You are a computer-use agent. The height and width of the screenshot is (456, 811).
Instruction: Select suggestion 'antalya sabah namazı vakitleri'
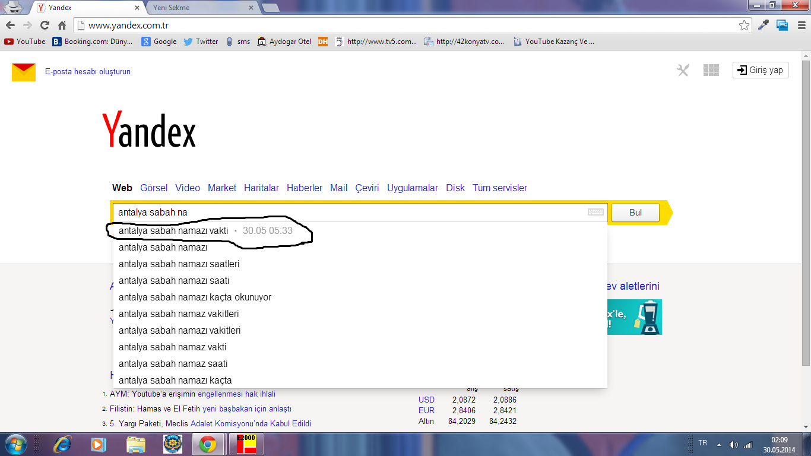click(360, 331)
